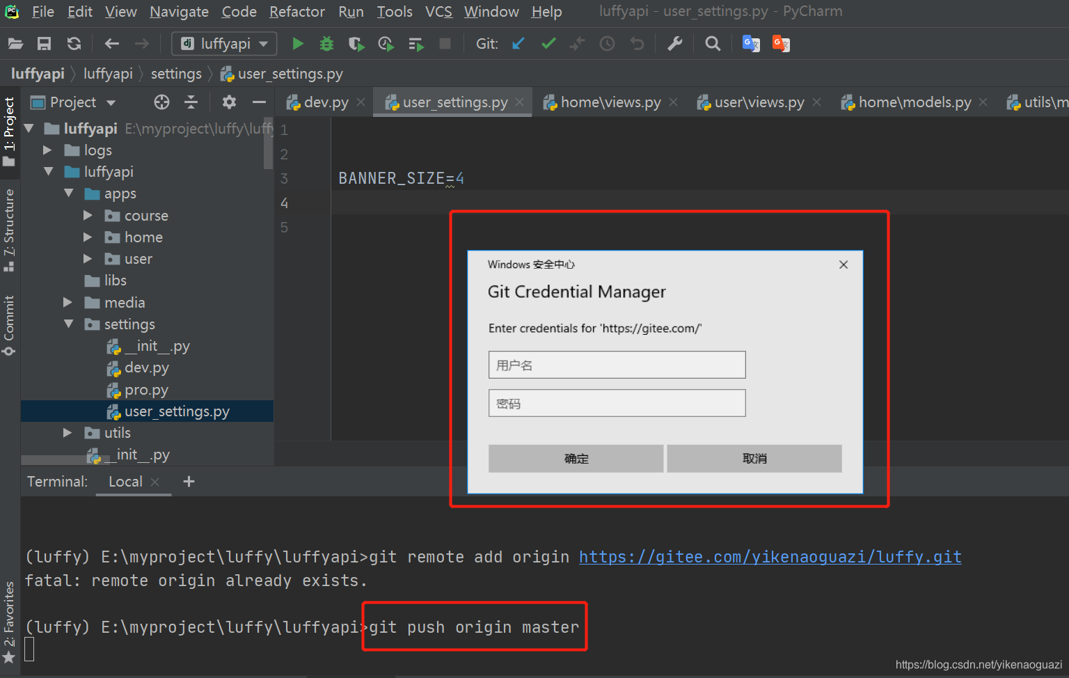Expand the course folder
The image size is (1069, 678).
pyautogui.click(x=88, y=216)
